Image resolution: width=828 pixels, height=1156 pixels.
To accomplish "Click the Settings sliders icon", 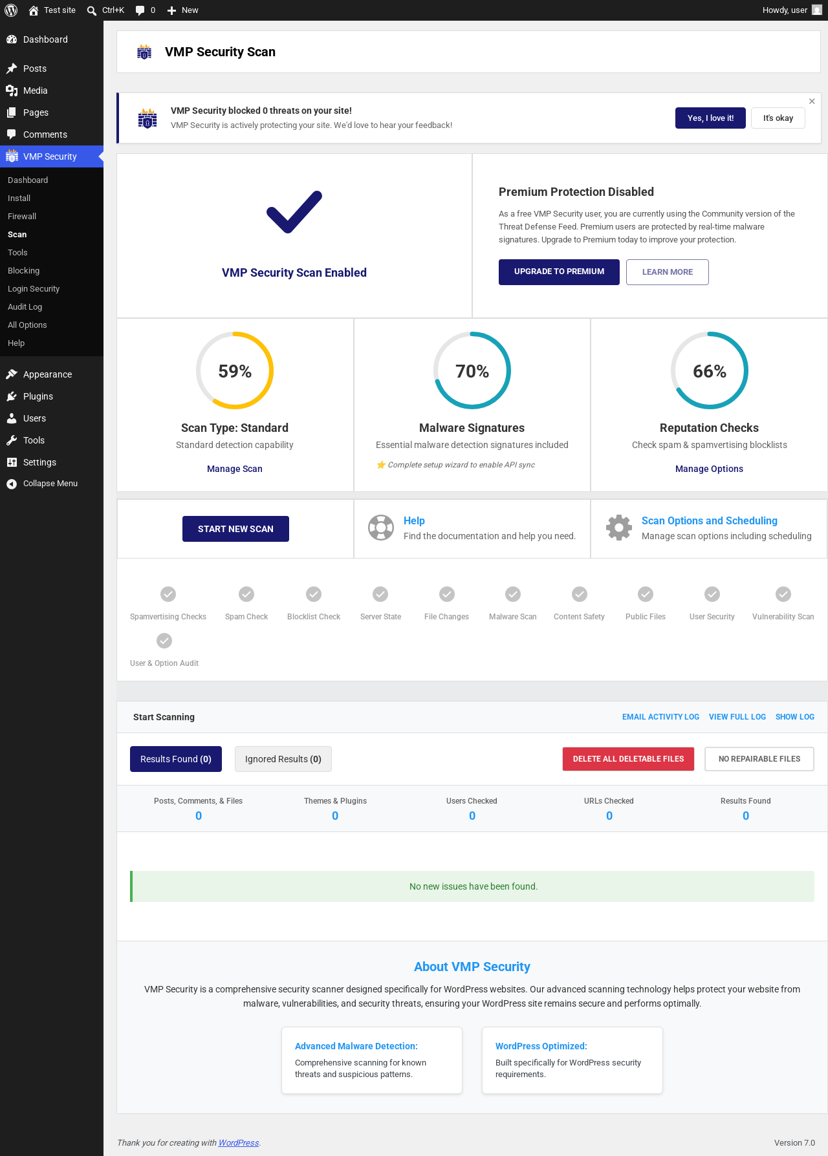I will click(x=12, y=462).
